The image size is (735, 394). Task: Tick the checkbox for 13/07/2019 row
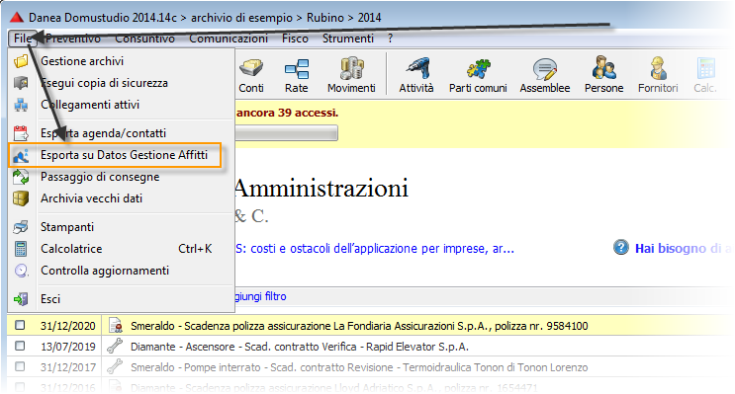click(x=20, y=346)
